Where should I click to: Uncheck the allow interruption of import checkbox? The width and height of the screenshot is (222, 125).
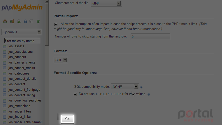pyautogui.click(x=56, y=24)
